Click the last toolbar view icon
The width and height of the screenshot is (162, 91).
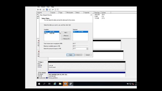(58, 10)
